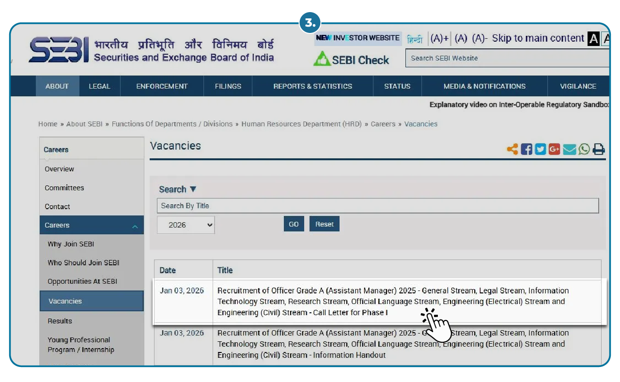The height and width of the screenshot is (382, 620).
Task: Open SEBI Check from the header
Action: click(x=352, y=60)
